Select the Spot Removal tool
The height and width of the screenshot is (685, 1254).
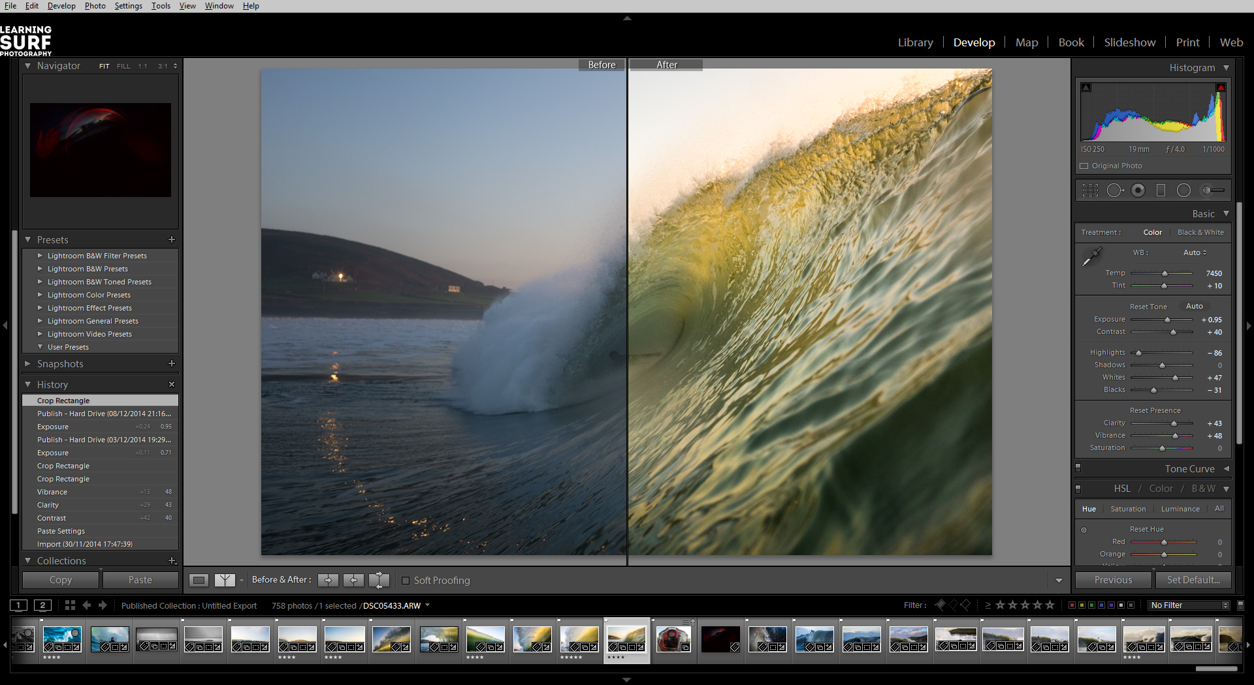(1115, 190)
